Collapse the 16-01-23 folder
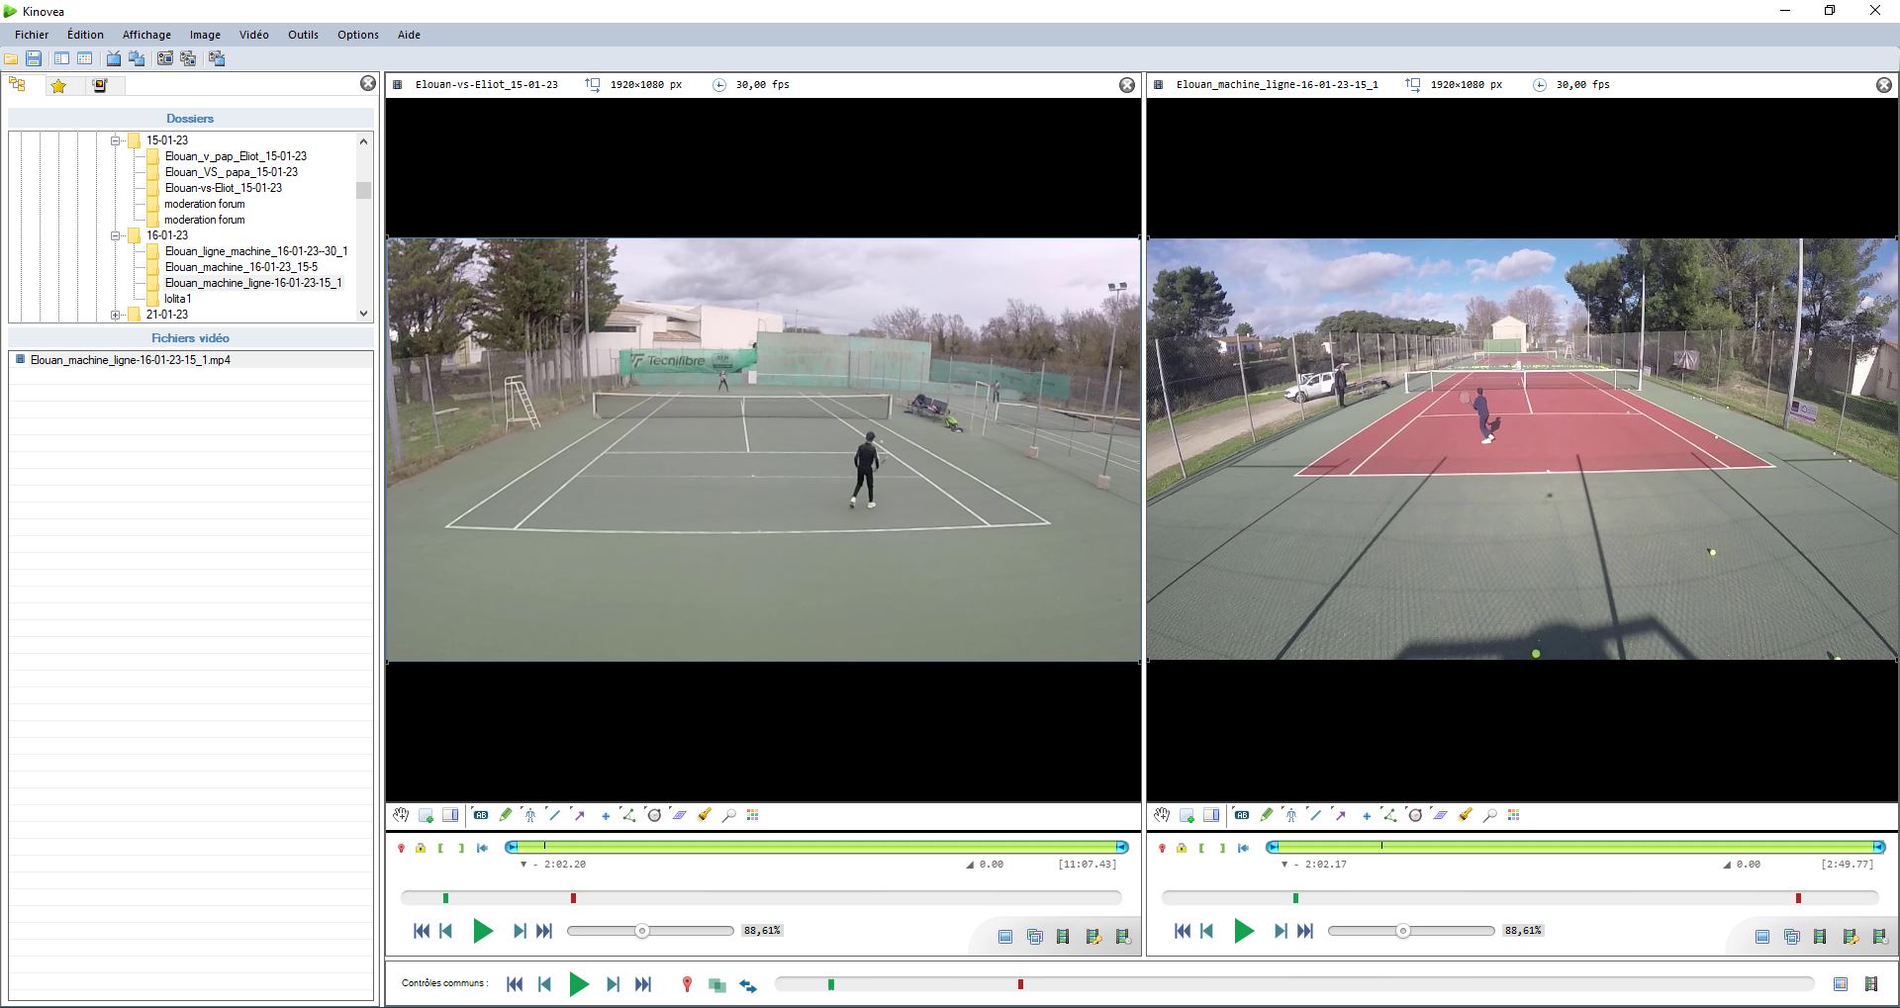 pos(115,235)
